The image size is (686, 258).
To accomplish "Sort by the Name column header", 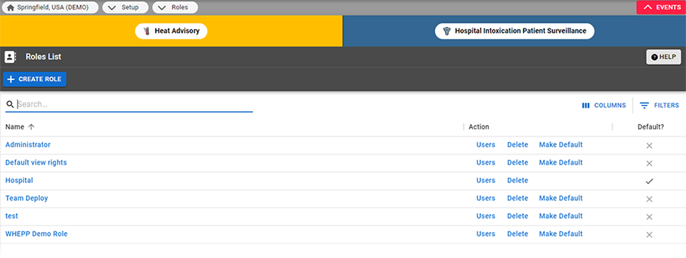I will point(14,127).
